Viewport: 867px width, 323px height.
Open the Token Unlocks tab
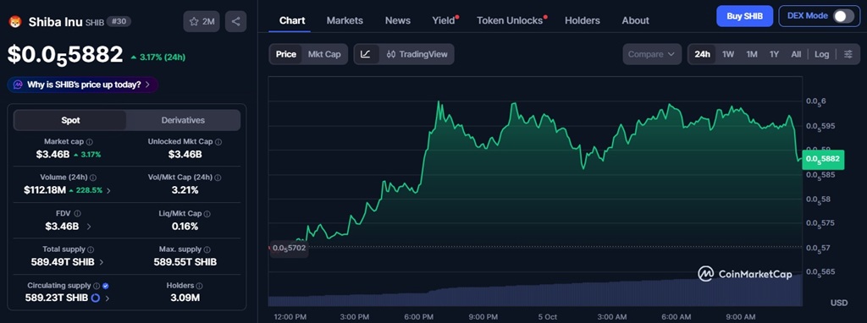510,20
